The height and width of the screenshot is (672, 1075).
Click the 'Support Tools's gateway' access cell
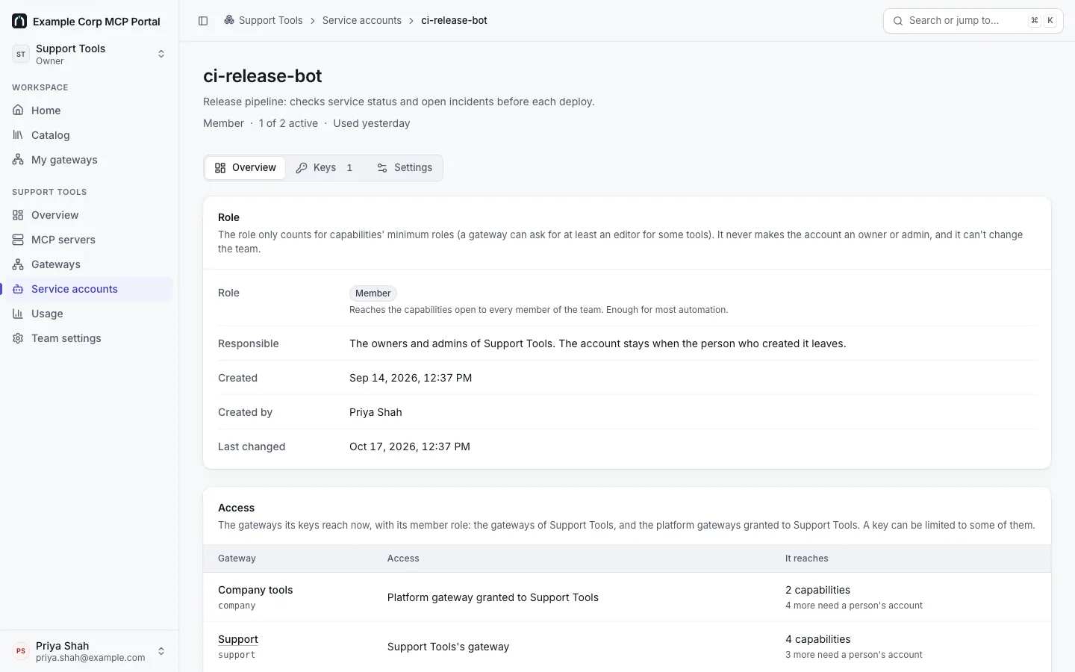(448, 647)
